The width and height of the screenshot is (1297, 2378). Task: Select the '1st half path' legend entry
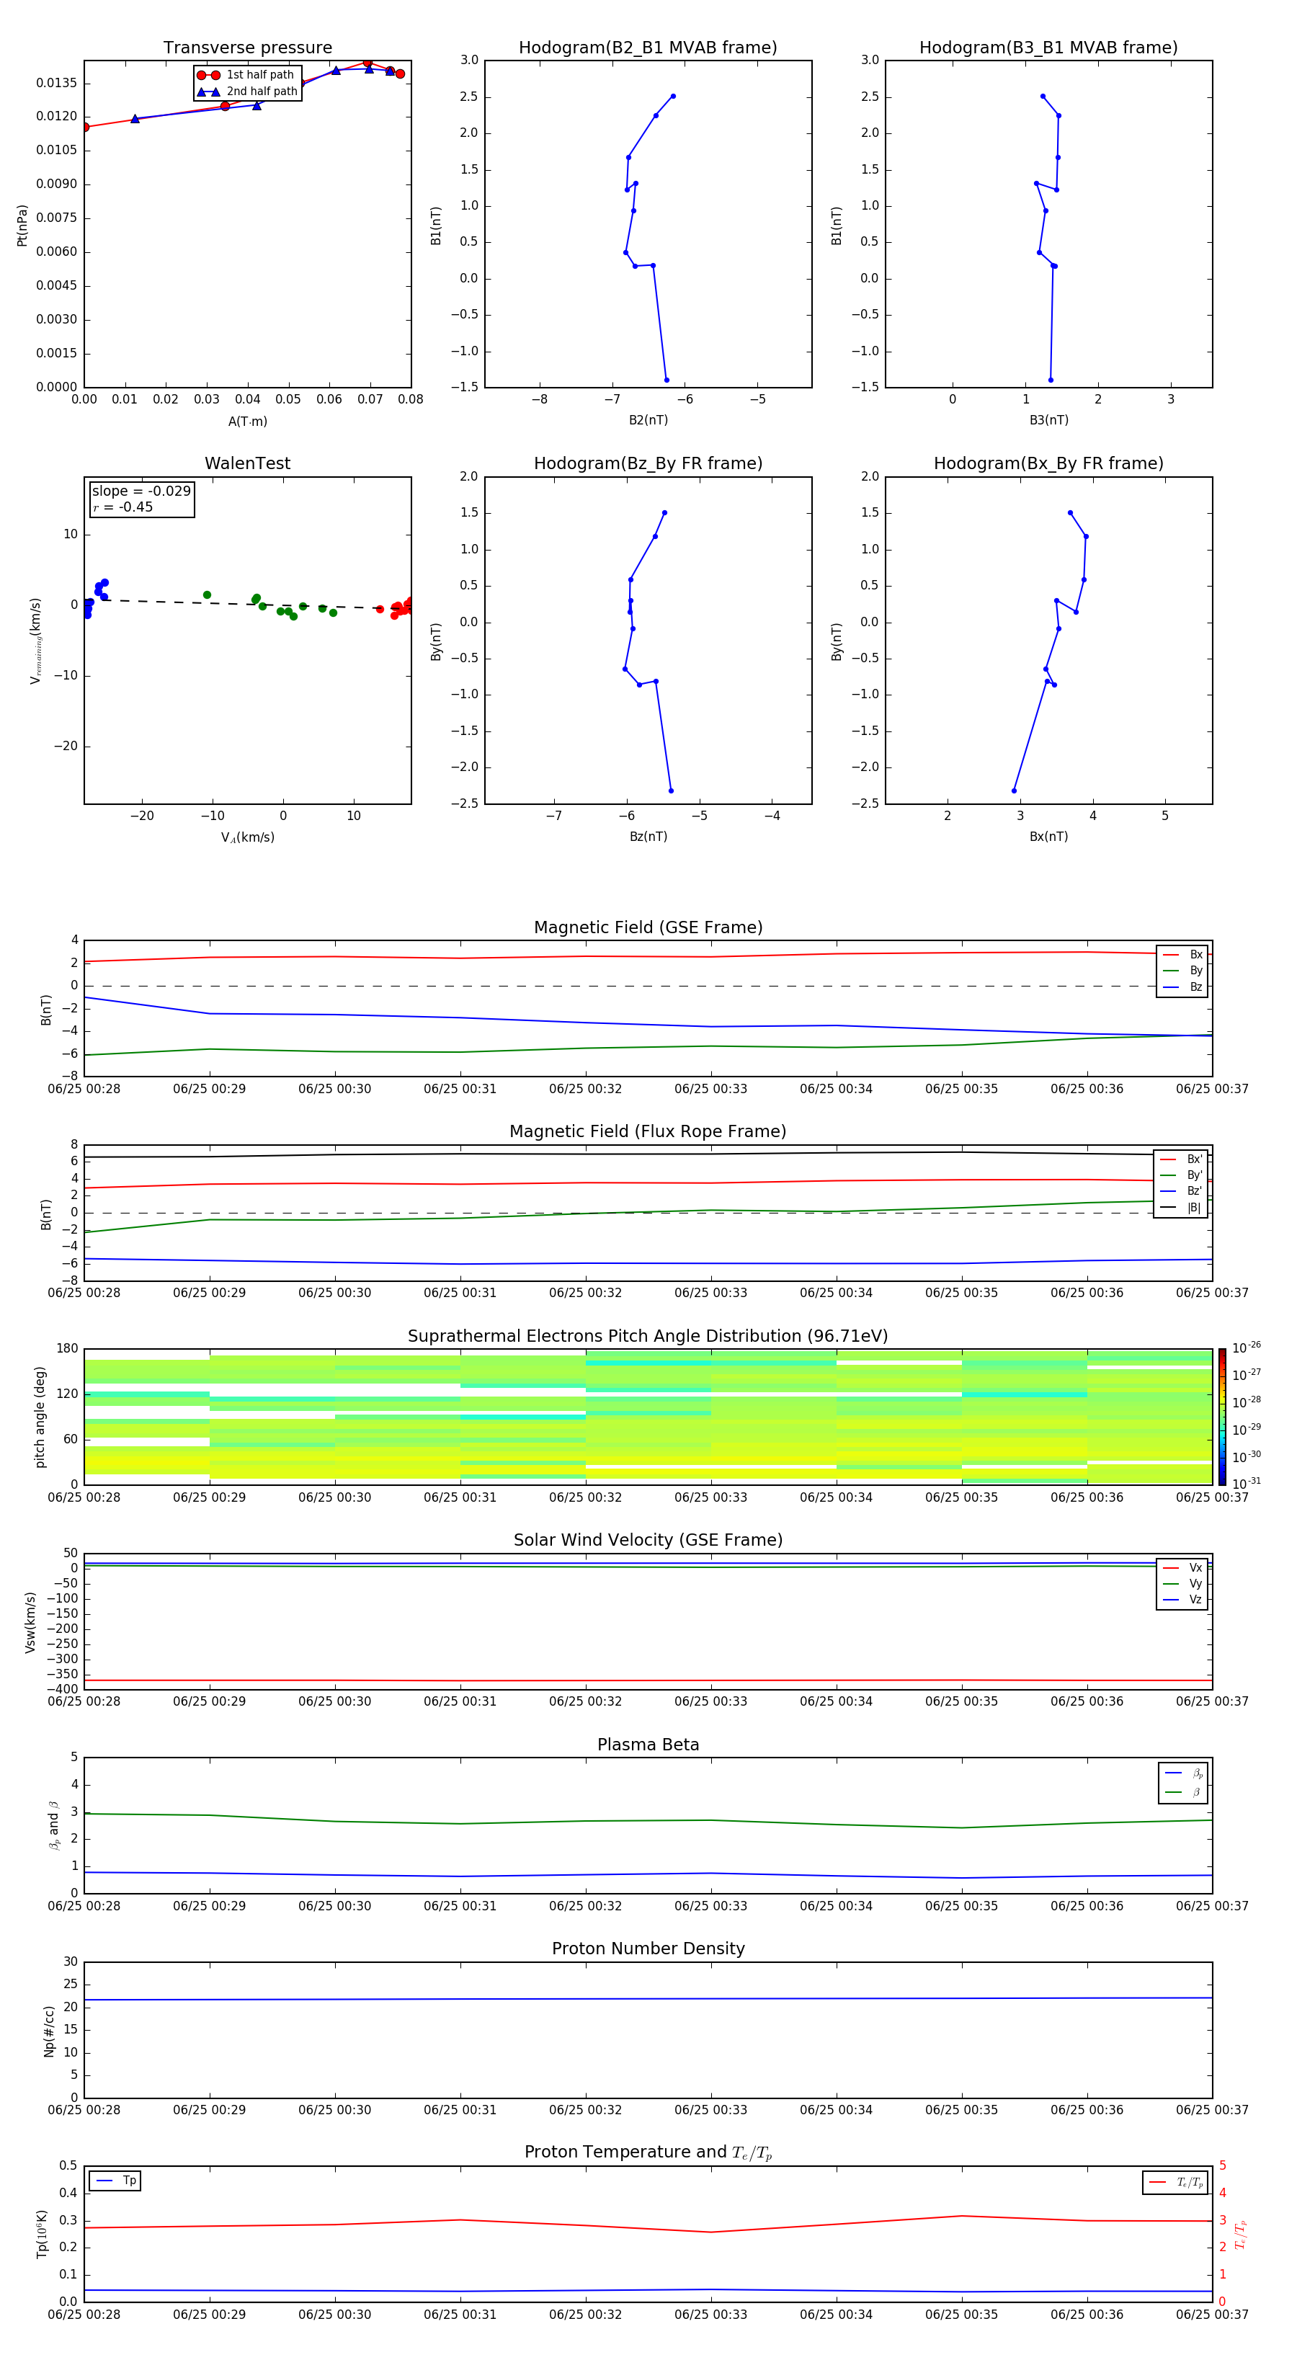246,75
